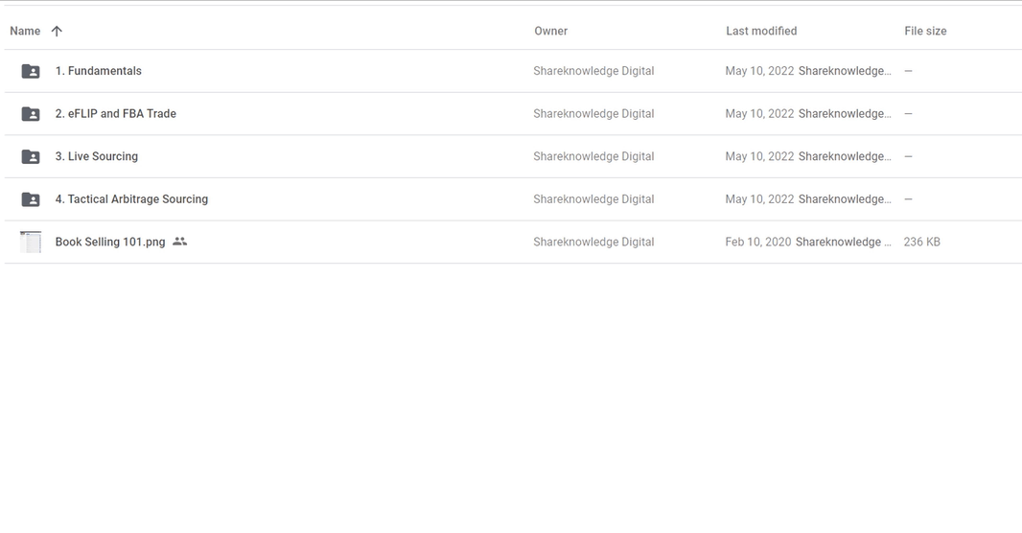Image resolution: width=1022 pixels, height=533 pixels.
Task: Select the Book Selling 101.png file name
Action: point(110,242)
